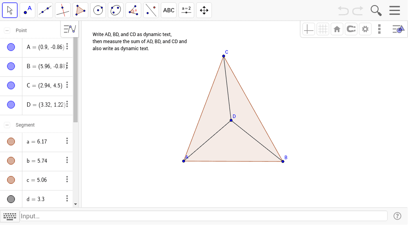Open point capturing magnet options

pos(351,29)
